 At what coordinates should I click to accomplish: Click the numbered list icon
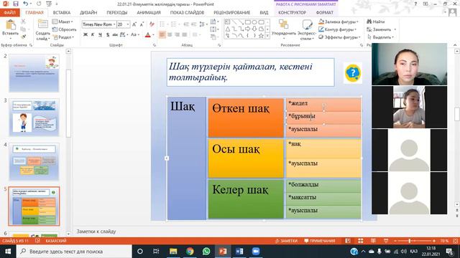174,24
